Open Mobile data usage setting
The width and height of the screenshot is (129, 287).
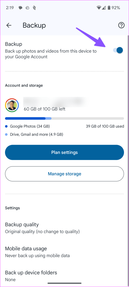64,252
